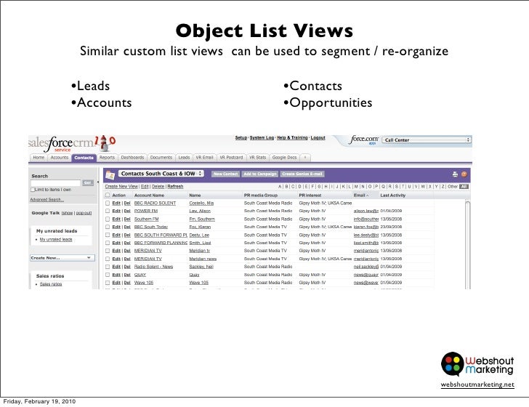Sort by the Name column header

click(x=195, y=196)
